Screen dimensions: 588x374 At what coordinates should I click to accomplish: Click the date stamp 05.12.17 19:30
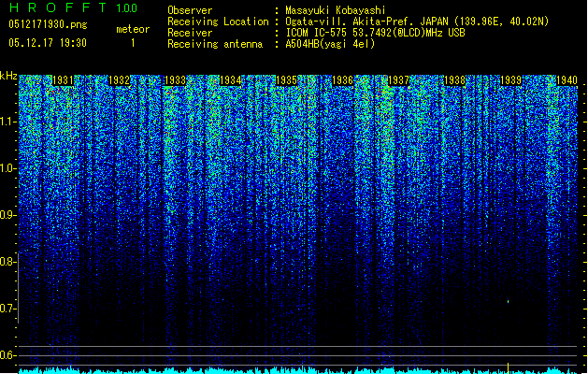[48, 43]
